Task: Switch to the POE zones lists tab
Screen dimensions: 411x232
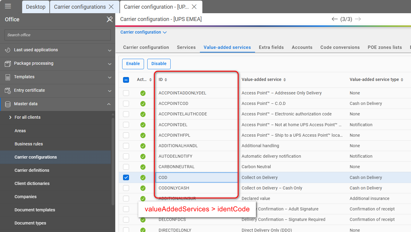Action: pyautogui.click(x=385, y=47)
